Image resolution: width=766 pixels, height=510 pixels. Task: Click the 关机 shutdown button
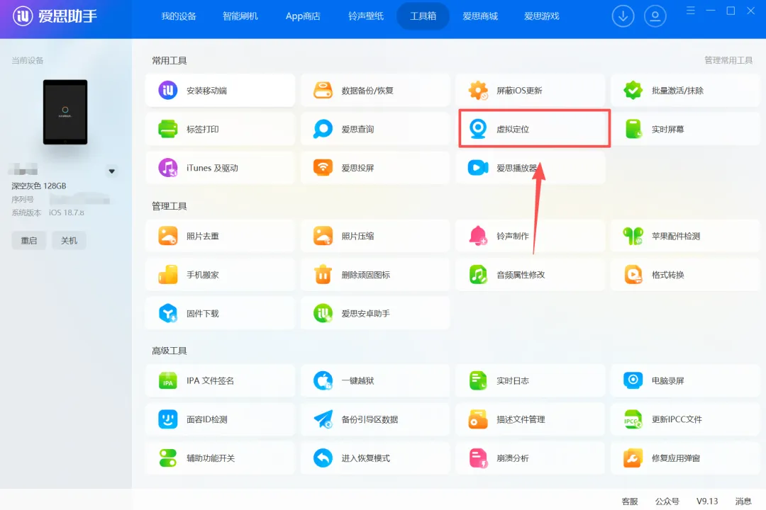pos(69,241)
